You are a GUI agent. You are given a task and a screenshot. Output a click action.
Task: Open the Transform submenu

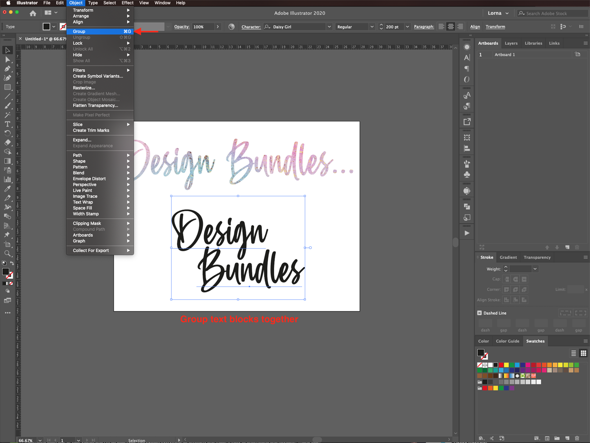coord(100,10)
